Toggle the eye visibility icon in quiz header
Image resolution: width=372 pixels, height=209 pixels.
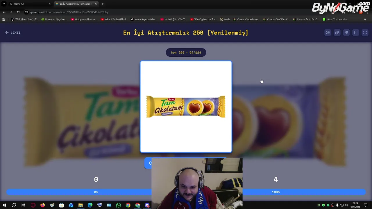(328, 33)
